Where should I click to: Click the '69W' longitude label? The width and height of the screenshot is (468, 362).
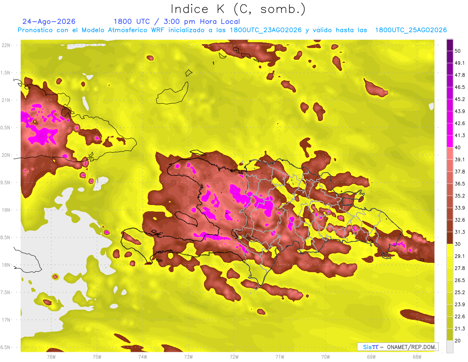coord(371,357)
